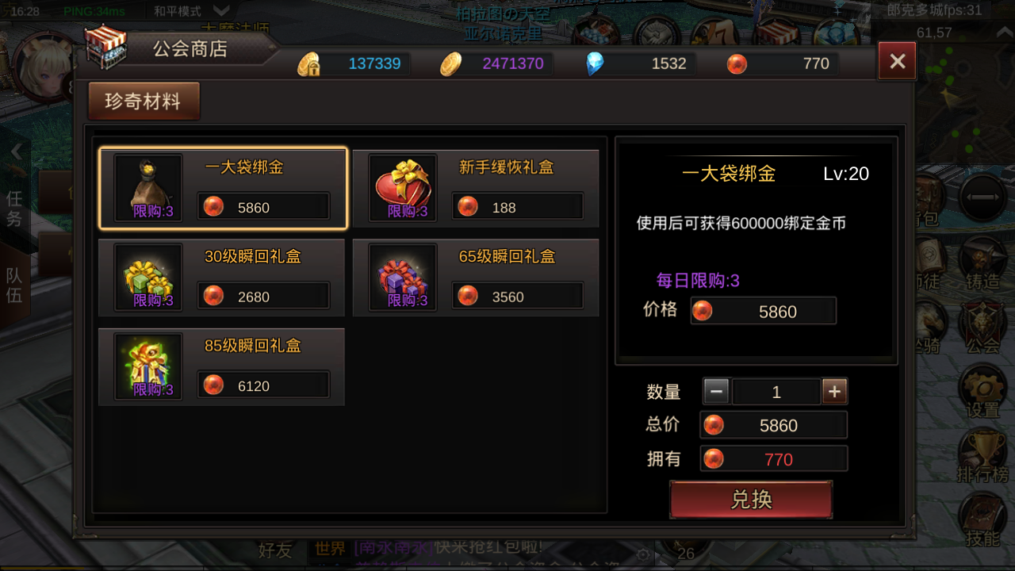Viewport: 1015px width, 571px height.
Task: Select the 新手缓恢礼盒 heart gift box icon
Action: point(403,187)
